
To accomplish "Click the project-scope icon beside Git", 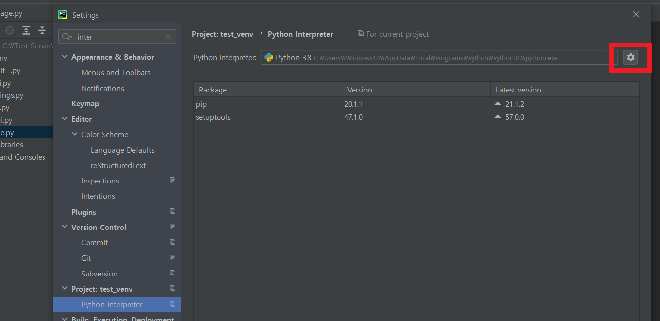I will coord(172,257).
